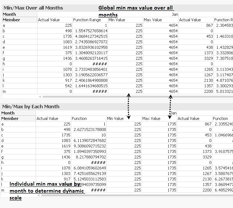Click Member header in bottom table
233x208 pixels.
click(x=10, y=118)
